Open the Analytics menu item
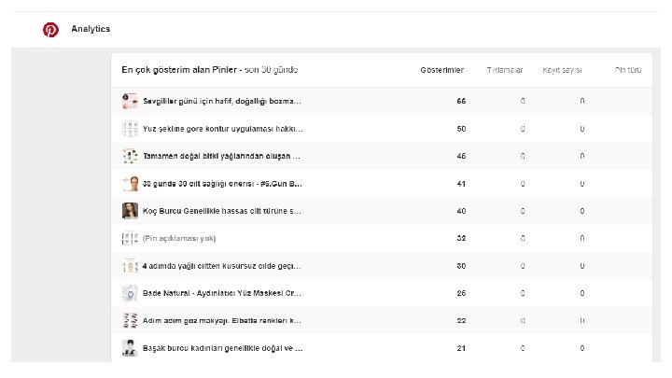The image size is (672, 378). coord(91,30)
